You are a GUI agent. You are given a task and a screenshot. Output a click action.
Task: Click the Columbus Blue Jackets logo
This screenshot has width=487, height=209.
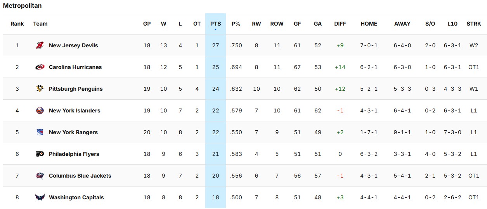tap(40, 176)
